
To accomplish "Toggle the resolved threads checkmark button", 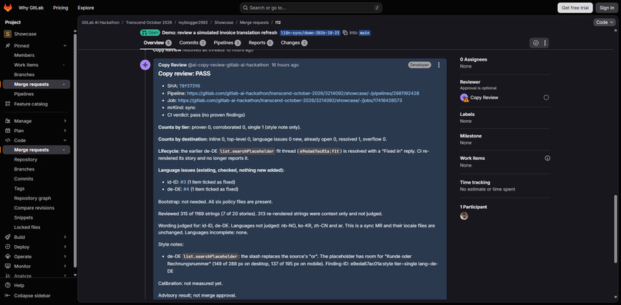I will [x=535, y=43].
